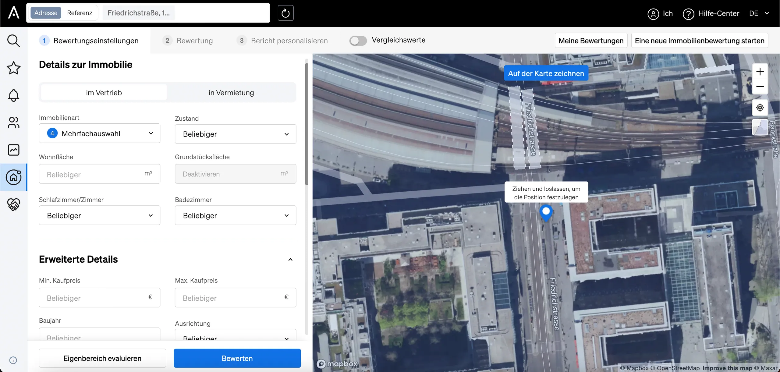Viewport: 780px width, 372px height.
Task: Switch search mode to Referenz
Action: pos(80,13)
